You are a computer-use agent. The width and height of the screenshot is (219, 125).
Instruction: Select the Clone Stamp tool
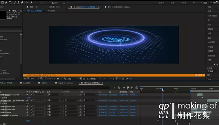18,2
